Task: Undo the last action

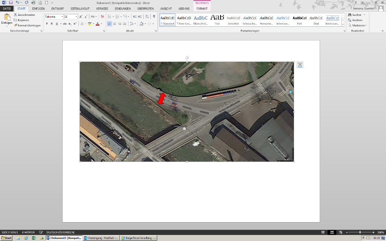Action: 17,3
